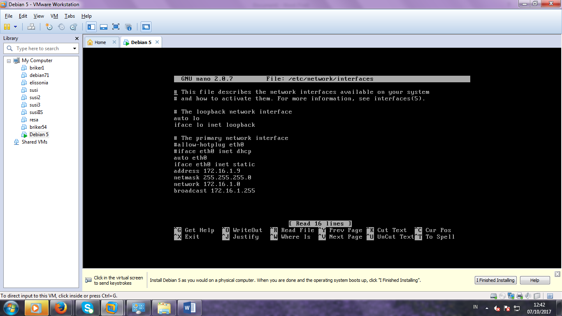Image resolution: width=562 pixels, height=316 pixels.
Task: Collapse the My Computer tree node
Action: click(8, 60)
